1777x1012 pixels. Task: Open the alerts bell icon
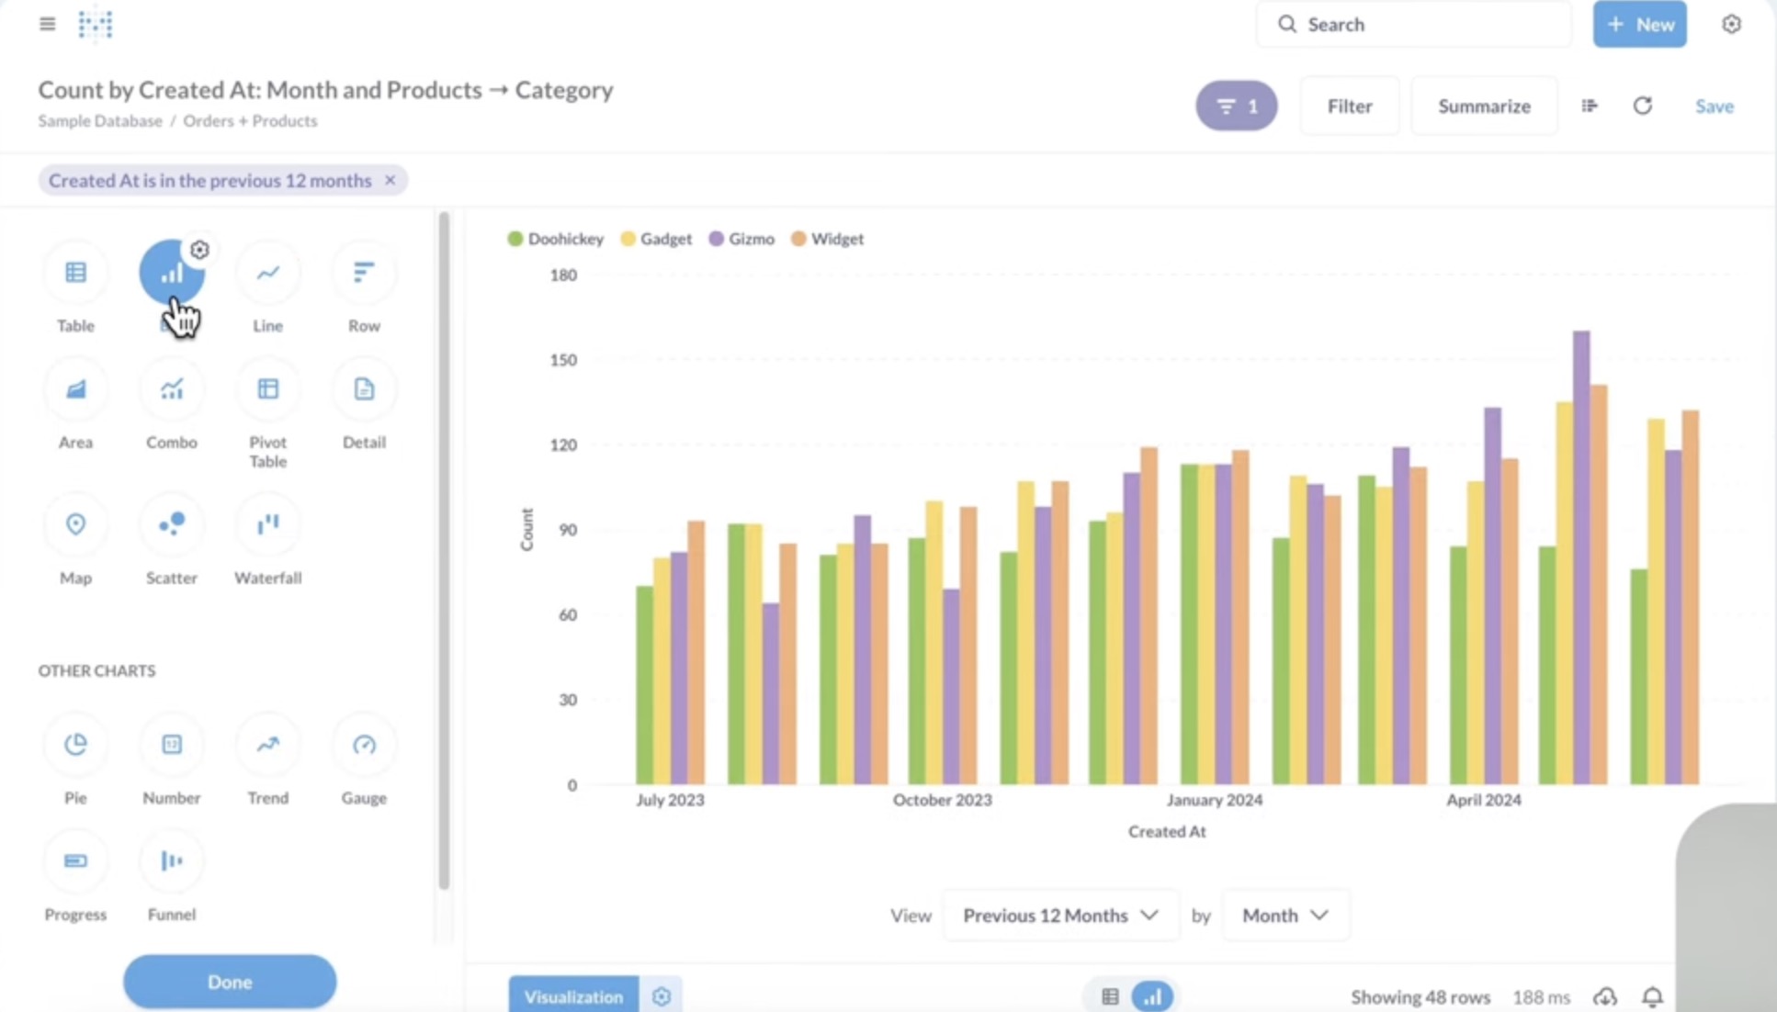(1652, 996)
